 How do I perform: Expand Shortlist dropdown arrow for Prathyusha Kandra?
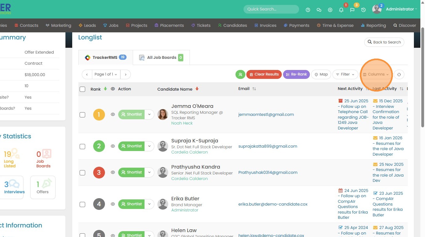pyautogui.click(x=149, y=172)
